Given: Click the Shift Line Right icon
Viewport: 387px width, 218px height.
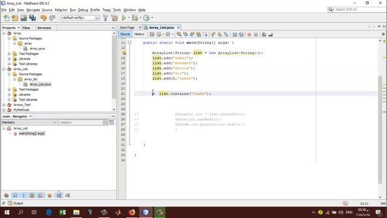Looking at the screenshot, I should [241, 35].
